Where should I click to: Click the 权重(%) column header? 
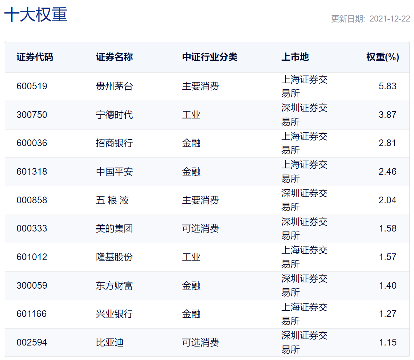click(383, 57)
